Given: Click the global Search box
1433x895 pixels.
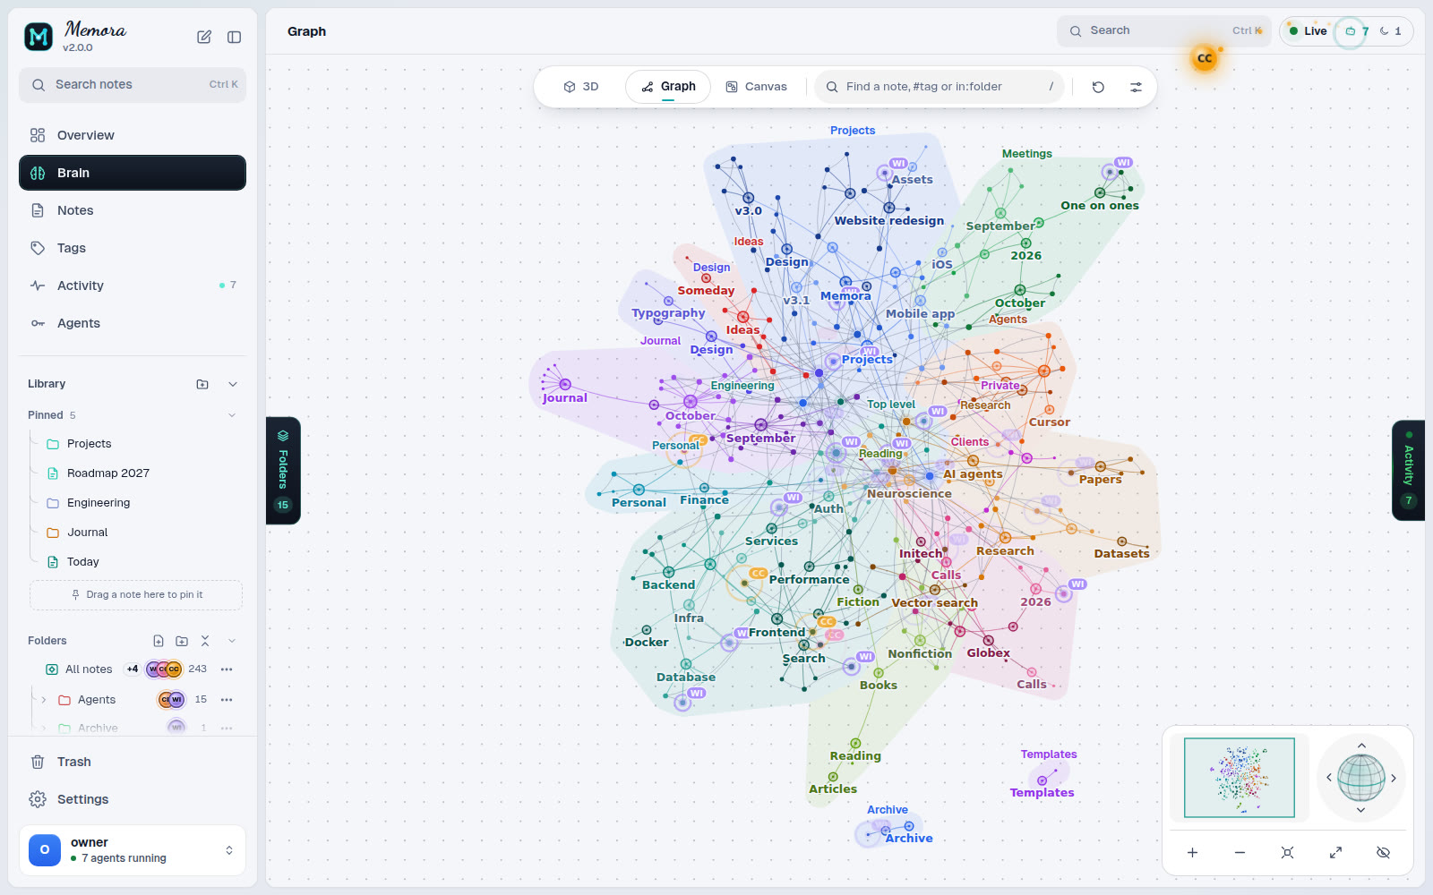Looking at the screenshot, I should click(x=1164, y=31).
